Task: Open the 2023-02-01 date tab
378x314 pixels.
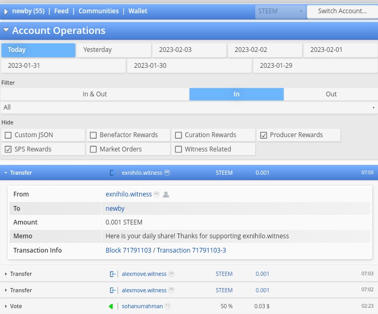Action: tap(340, 50)
